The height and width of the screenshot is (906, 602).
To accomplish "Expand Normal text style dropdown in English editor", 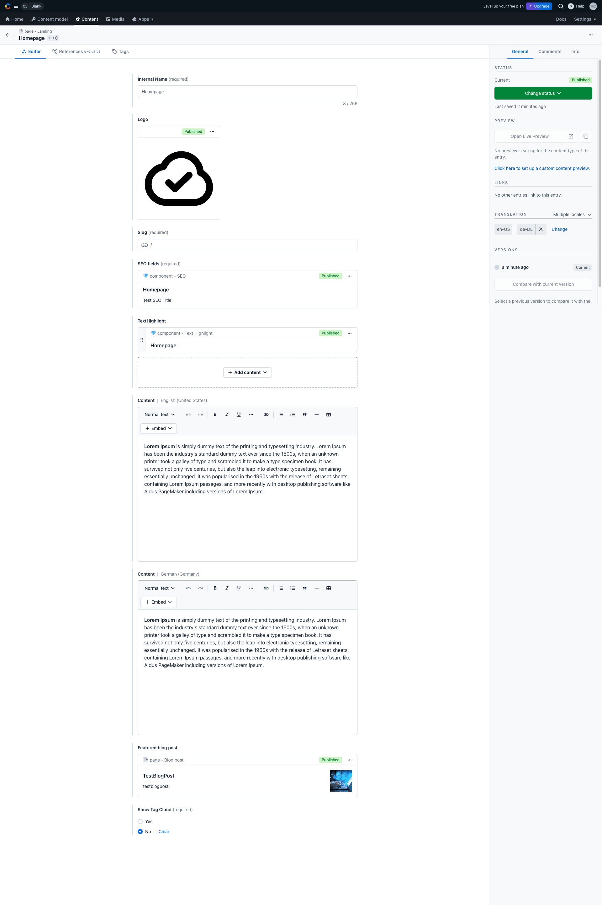I will [x=159, y=415].
